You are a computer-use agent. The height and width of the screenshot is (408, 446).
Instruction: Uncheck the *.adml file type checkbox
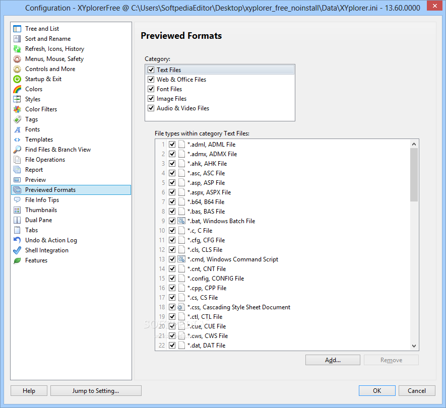click(172, 145)
